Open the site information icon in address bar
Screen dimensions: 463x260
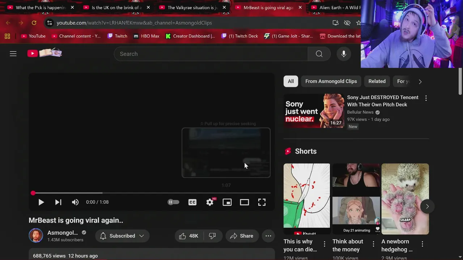pyautogui.click(x=50, y=23)
